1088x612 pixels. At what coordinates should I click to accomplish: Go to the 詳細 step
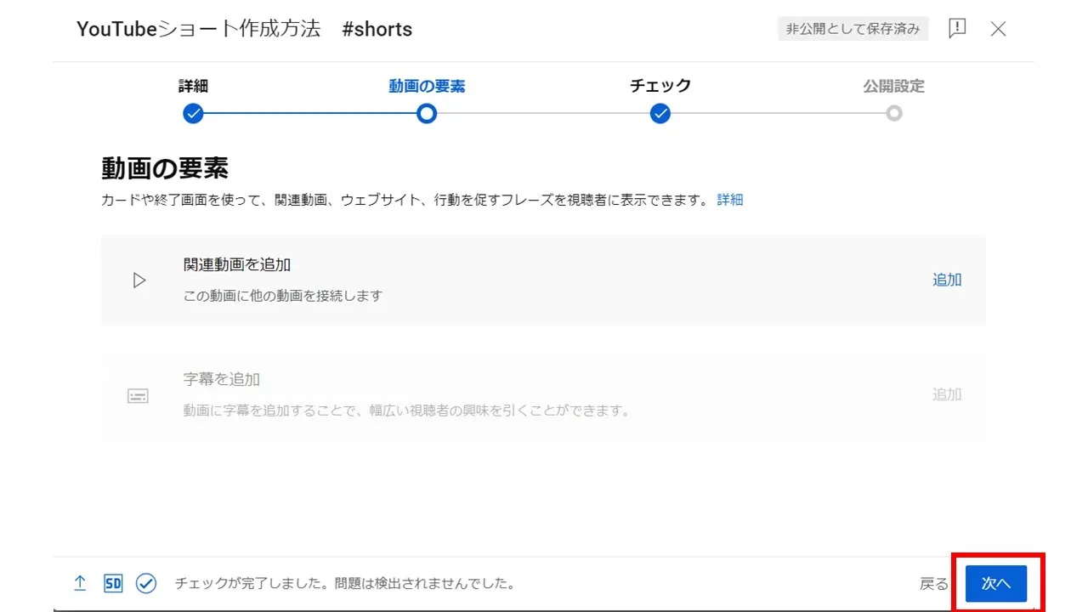(193, 86)
